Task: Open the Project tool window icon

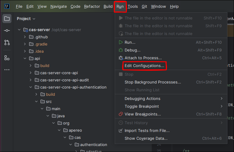Action: point(7,19)
